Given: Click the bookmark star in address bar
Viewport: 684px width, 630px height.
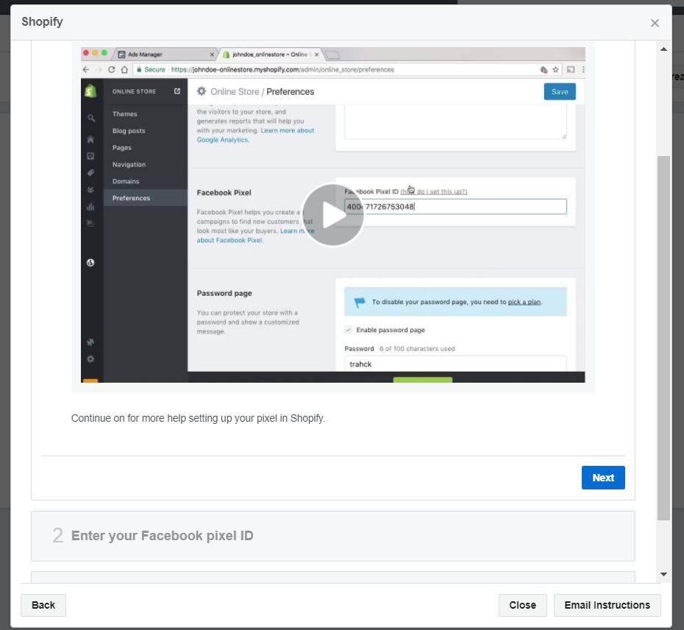Looking at the screenshot, I should 556,70.
